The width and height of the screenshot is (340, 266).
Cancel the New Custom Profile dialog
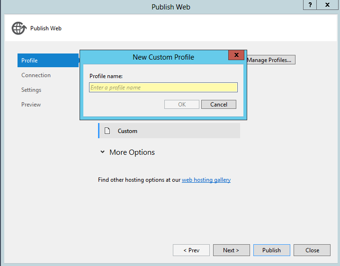(218, 105)
